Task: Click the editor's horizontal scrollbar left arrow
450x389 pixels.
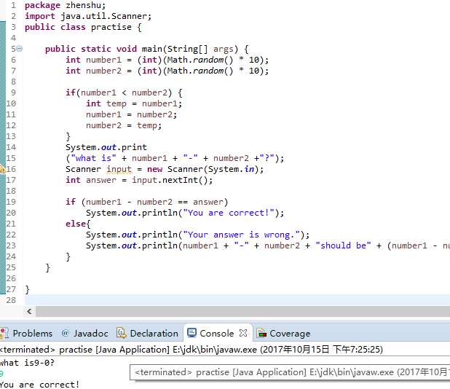Action: [29, 312]
